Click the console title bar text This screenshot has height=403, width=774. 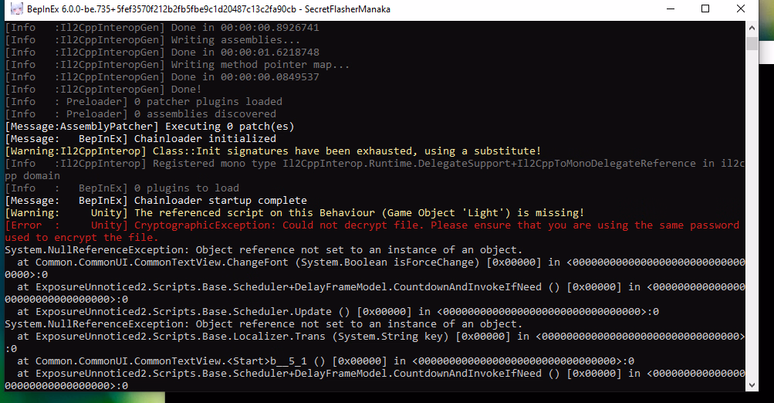click(208, 9)
